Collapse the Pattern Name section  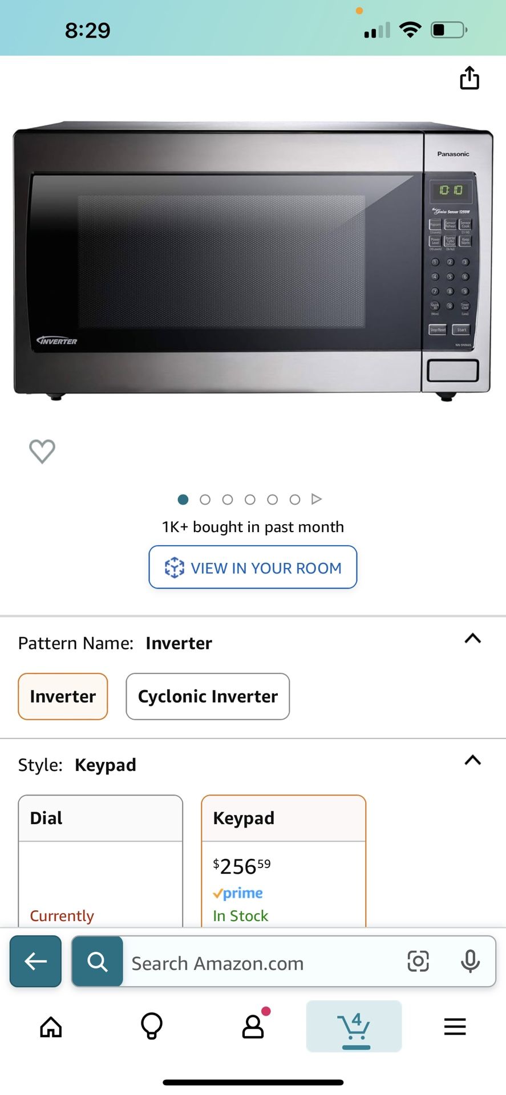pos(472,639)
